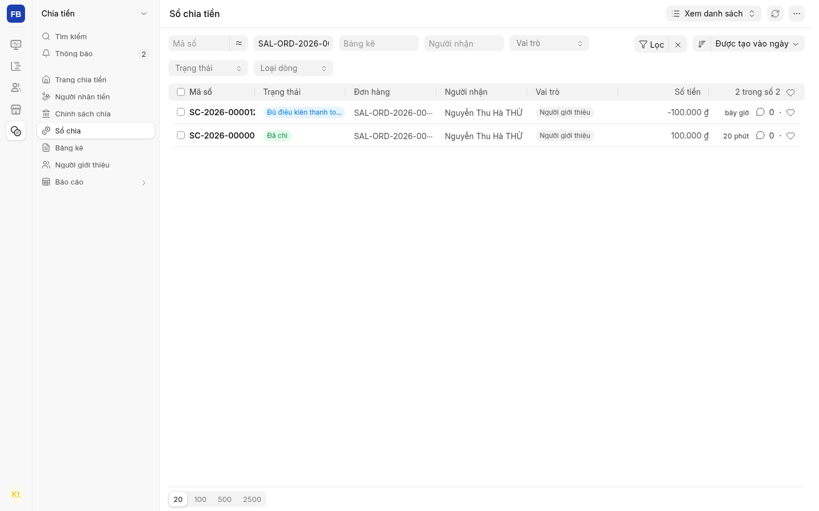
Task: Open Chính sách chia sidebar item
Action: click(96, 114)
